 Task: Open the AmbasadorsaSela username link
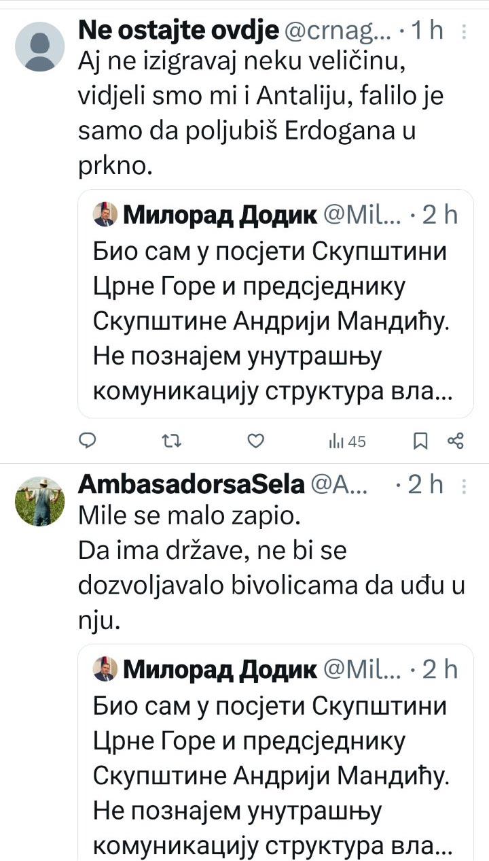coord(192,485)
